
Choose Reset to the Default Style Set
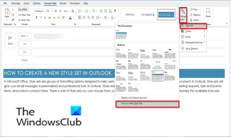click(147, 98)
